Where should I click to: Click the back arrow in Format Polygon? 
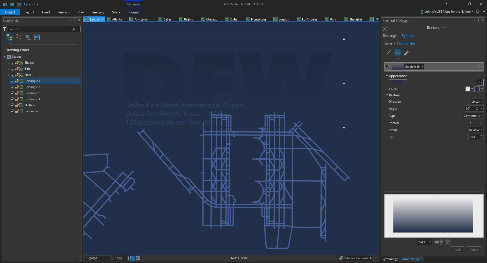coord(385,29)
